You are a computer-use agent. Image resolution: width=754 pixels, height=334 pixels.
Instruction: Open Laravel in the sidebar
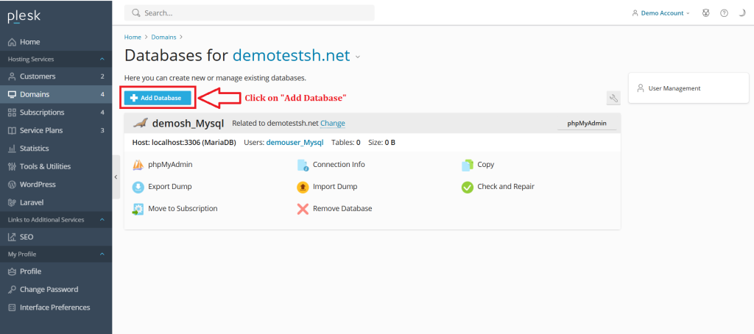56,202
